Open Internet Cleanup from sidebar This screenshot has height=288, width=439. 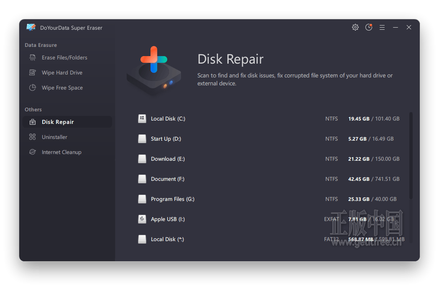coord(67,152)
